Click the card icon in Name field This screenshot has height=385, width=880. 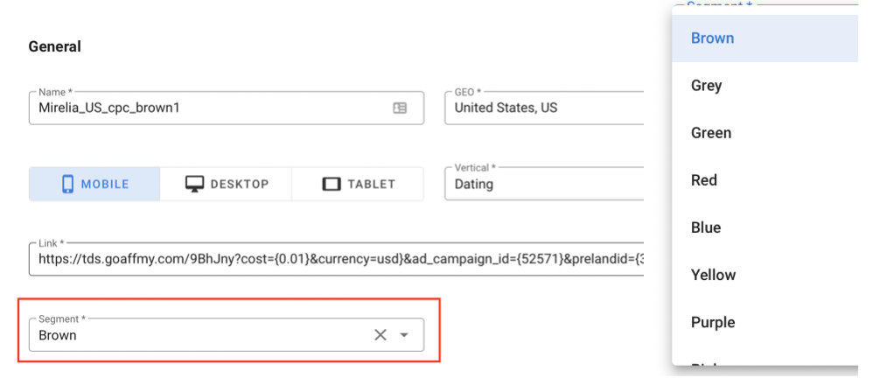[400, 108]
